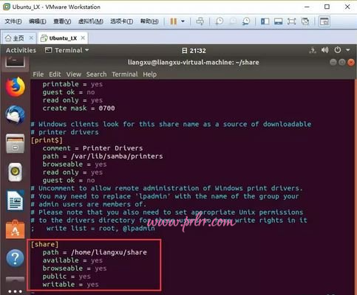Take a snapshot of the virtual machine

tap(219, 21)
